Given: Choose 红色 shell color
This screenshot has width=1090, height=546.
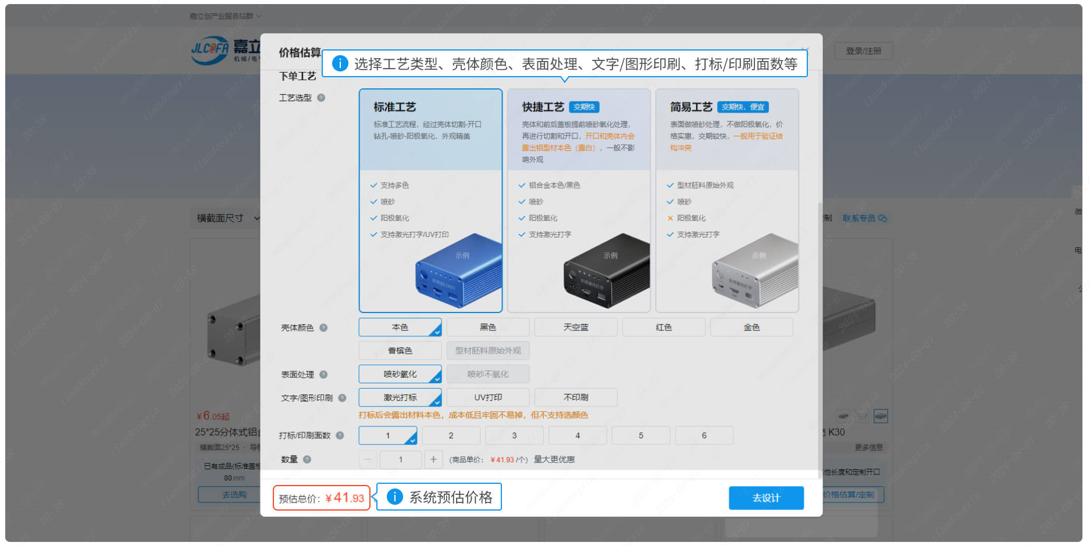Looking at the screenshot, I should coord(664,328).
